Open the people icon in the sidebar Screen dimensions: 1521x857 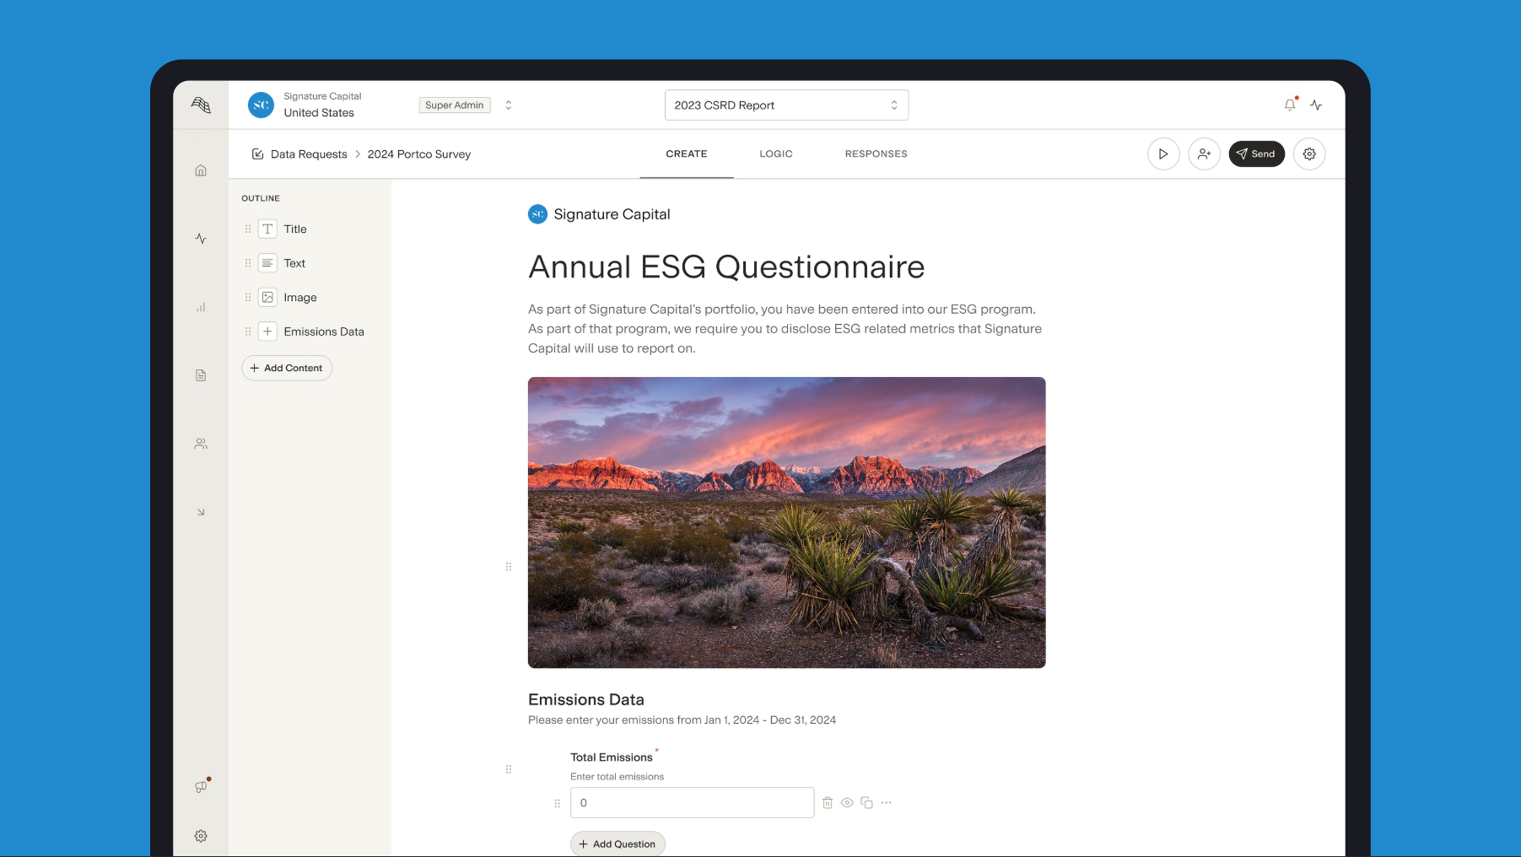click(201, 444)
